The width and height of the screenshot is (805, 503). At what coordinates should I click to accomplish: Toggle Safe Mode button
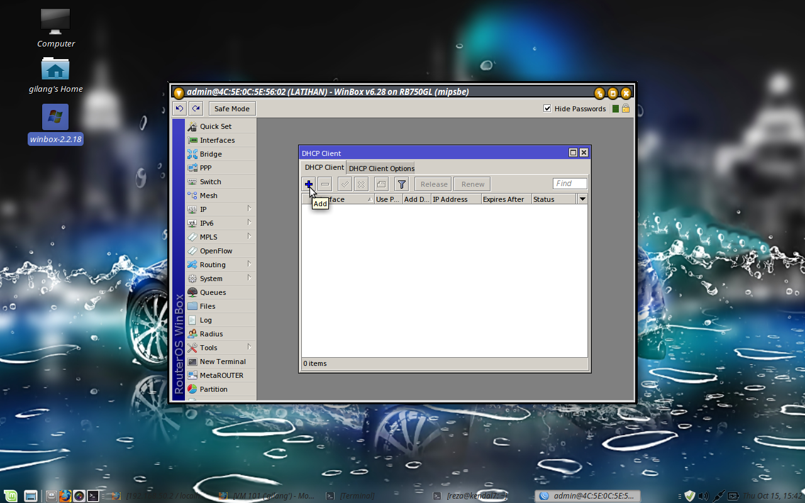[x=232, y=109]
